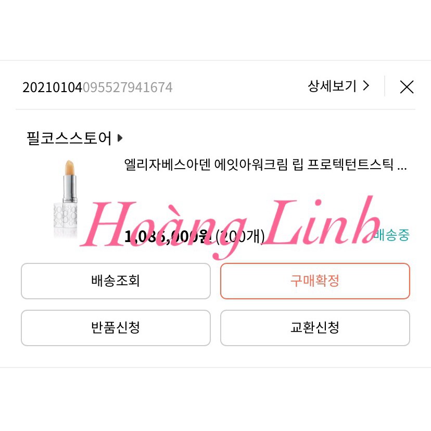This screenshot has width=431, height=431.
Task: Click the 배송중 shipping status label
Action: (x=391, y=235)
